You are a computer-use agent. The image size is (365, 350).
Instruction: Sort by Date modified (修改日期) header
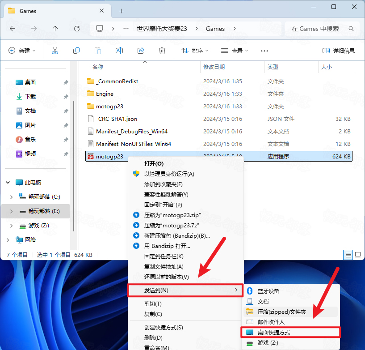(214, 67)
